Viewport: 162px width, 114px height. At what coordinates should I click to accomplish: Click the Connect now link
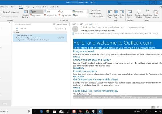click(78, 68)
